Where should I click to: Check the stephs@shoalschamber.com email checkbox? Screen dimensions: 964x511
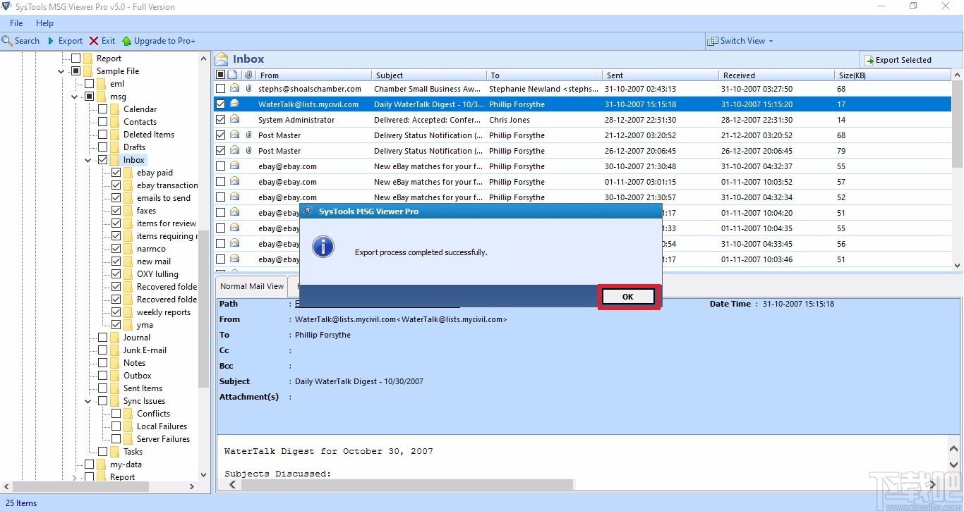(x=221, y=89)
